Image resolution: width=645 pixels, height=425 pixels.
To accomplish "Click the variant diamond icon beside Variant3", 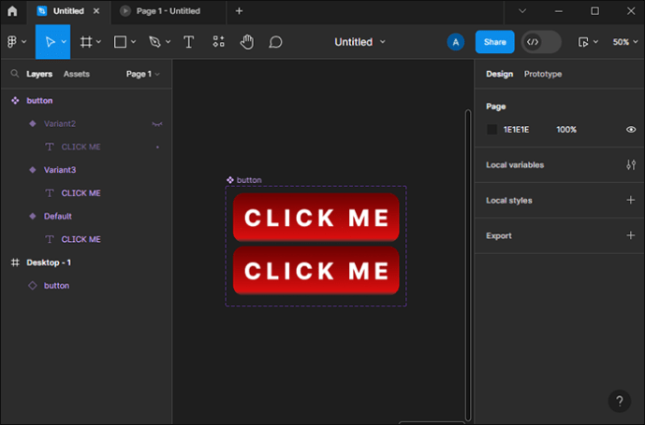I will pos(33,170).
